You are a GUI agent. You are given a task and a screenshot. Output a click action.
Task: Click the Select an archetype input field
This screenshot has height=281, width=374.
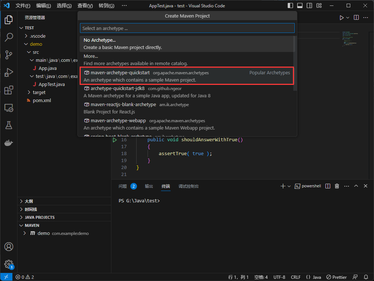187,28
